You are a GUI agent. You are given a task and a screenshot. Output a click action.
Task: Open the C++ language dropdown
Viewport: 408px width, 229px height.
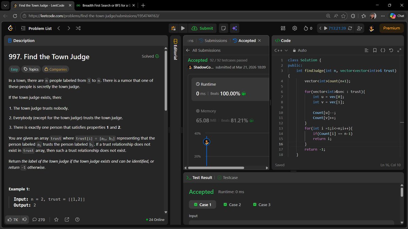point(281,50)
